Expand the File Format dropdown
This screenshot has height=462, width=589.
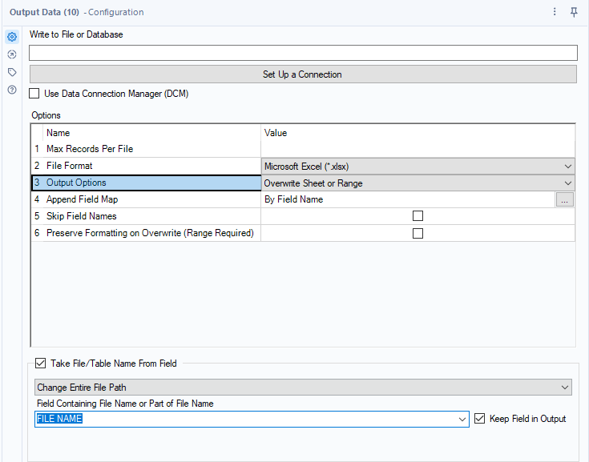pyautogui.click(x=568, y=167)
